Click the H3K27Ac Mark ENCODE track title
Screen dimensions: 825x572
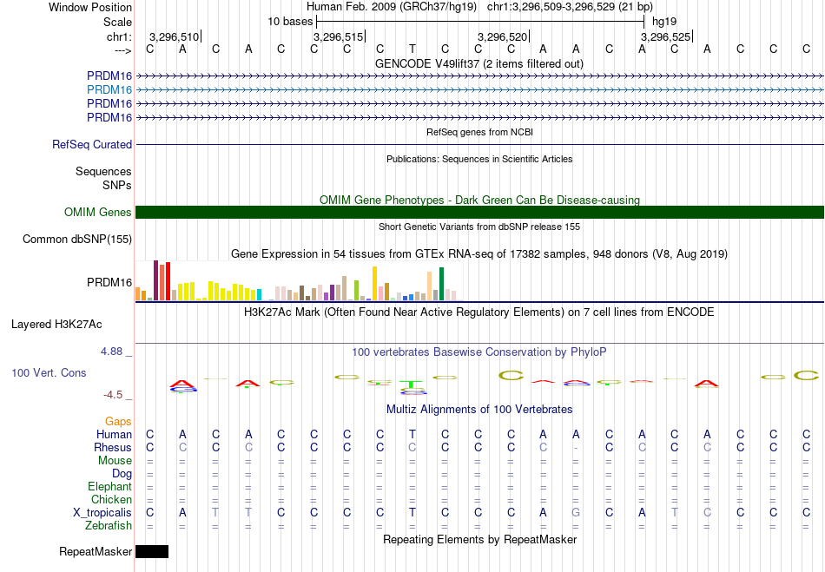(x=479, y=312)
